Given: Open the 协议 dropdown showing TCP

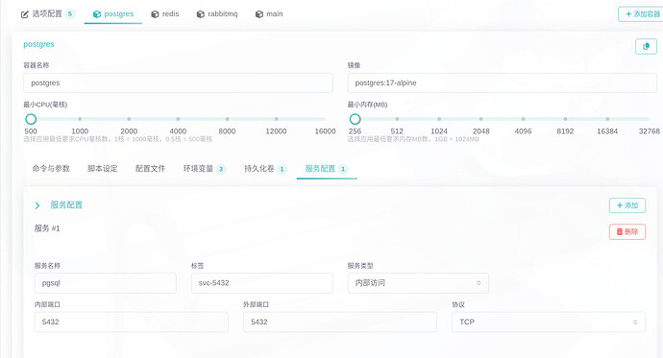Looking at the screenshot, I should coord(549,322).
